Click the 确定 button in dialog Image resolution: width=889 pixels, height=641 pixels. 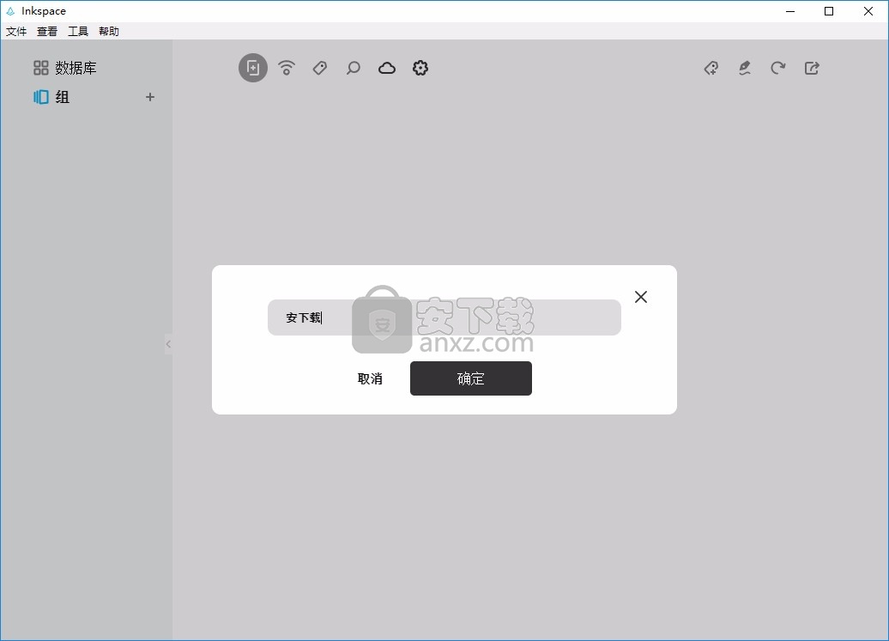click(471, 378)
